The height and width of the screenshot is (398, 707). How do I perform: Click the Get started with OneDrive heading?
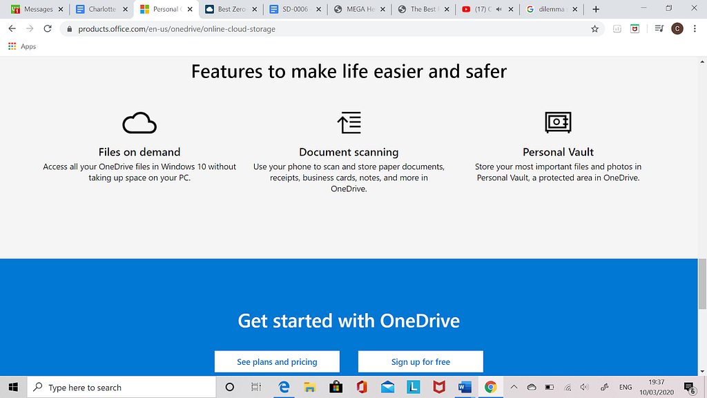coord(349,321)
